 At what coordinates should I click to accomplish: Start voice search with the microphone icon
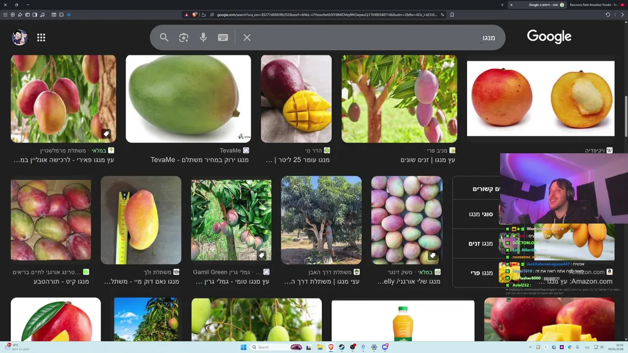[x=203, y=37]
